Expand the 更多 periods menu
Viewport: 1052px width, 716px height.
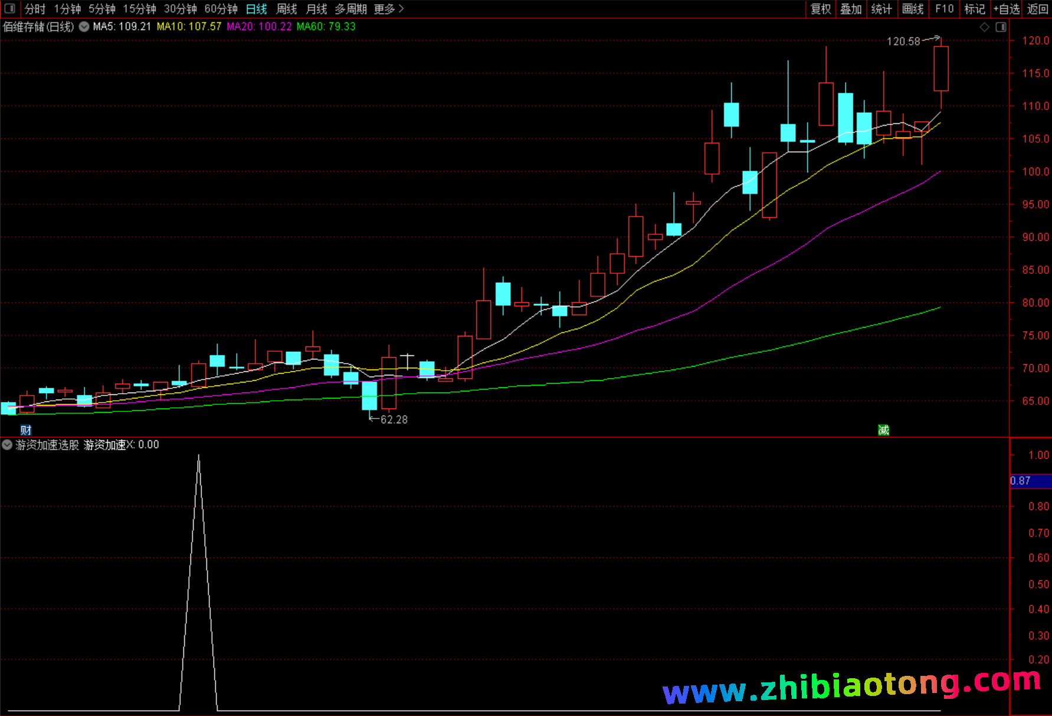click(x=388, y=9)
